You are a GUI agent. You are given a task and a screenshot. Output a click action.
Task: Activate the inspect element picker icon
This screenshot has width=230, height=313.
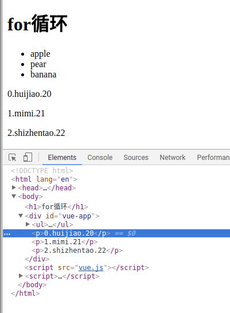tap(13, 157)
